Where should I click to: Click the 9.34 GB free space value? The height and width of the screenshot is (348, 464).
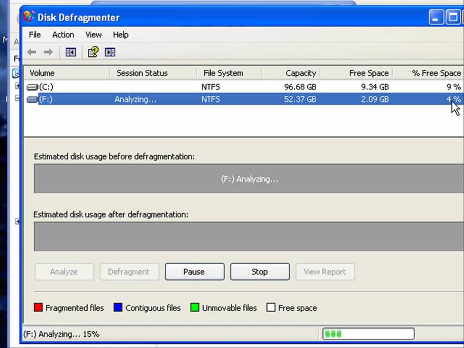pos(375,87)
